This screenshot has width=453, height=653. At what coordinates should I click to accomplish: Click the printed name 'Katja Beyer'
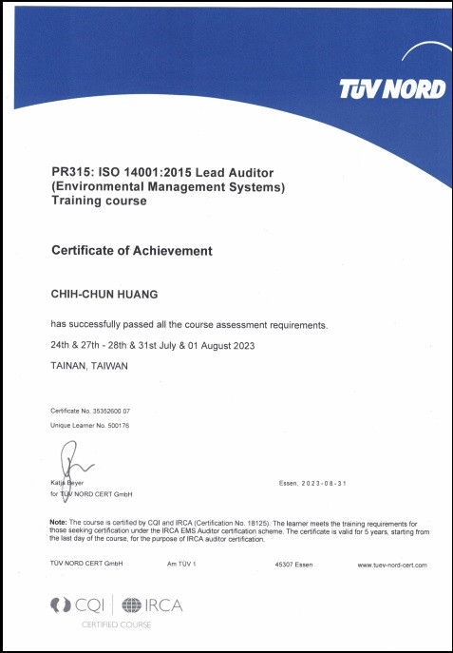[66, 483]
